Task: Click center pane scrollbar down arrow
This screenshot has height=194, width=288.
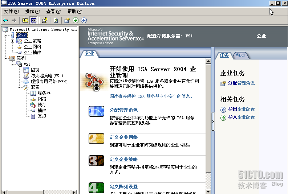Action: pyautogui.click(x=208, y=191)
